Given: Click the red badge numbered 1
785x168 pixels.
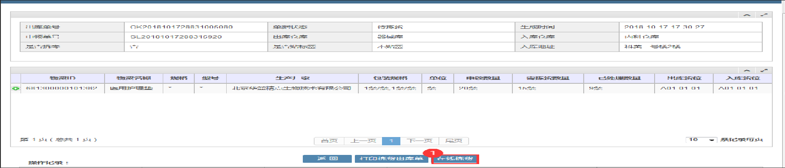Looking at the screenshot, I should pyautogui.click(x=432, y=153).
